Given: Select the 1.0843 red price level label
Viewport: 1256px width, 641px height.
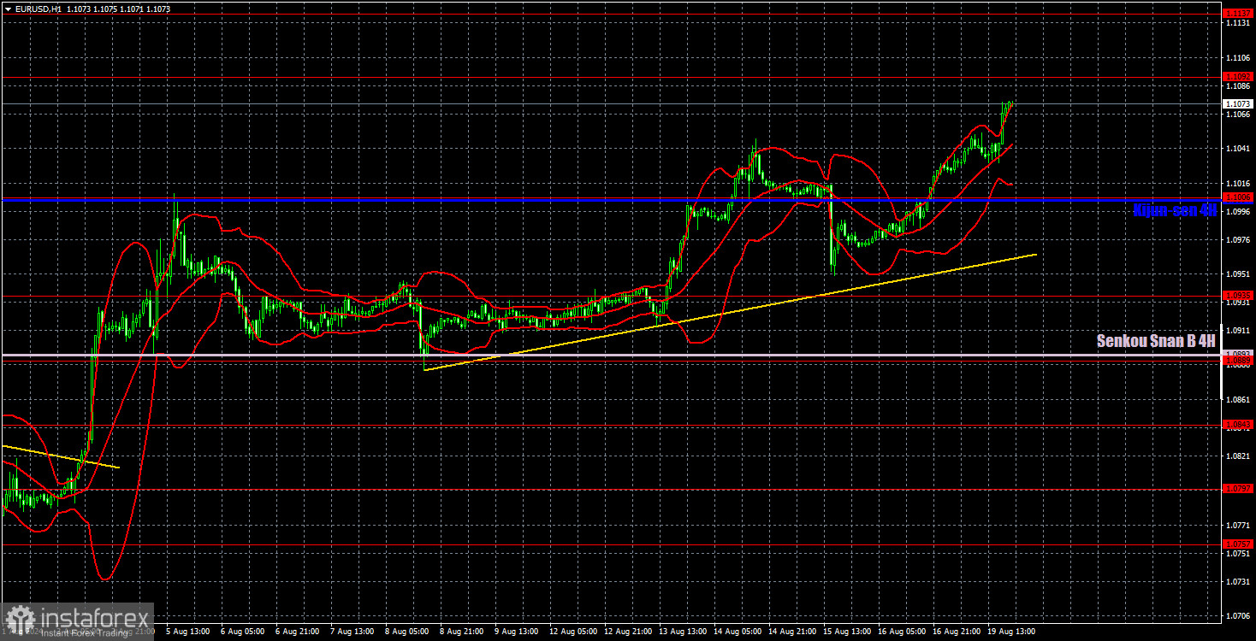Looking at the screenshot, I should click(1238, 424).
